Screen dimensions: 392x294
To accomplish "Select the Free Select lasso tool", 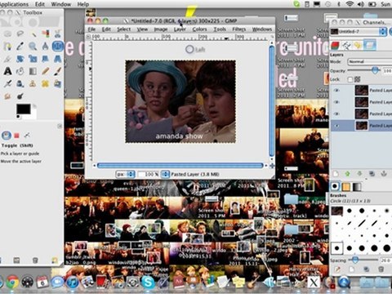I will (x=20, y=33).
